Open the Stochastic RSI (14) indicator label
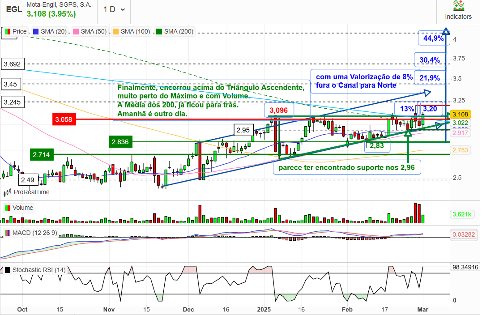The height and width of the screenshot is (315, 482). pos(35,270)
